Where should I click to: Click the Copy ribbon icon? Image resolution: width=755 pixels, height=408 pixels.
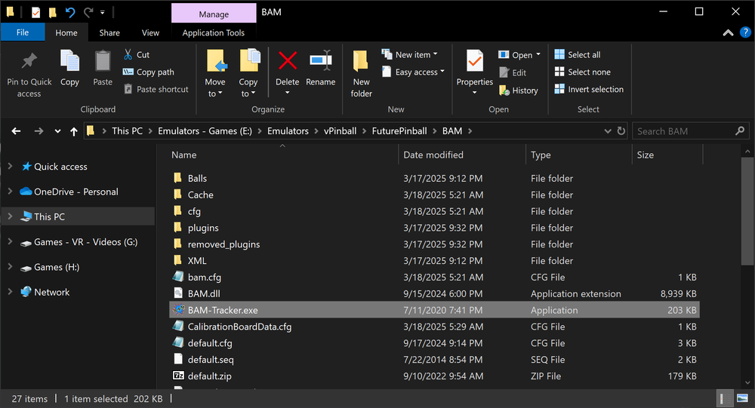click(x=69, y=61)
